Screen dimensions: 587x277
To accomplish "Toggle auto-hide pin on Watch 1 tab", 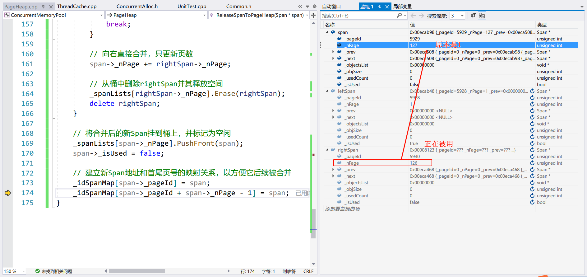I will click(380, 7).
